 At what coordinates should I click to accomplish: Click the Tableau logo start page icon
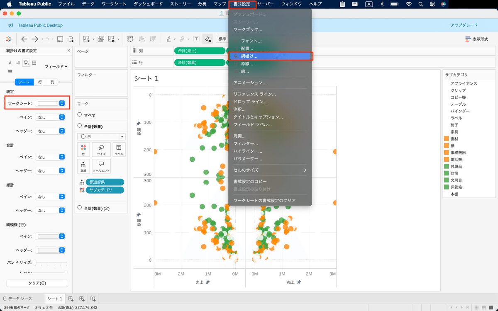click(8, 39)
